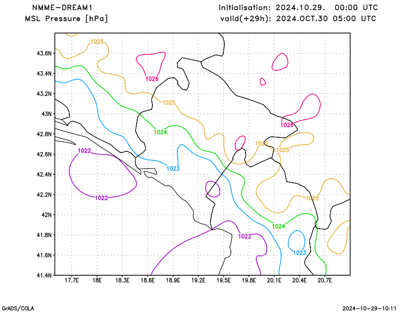Viewport: 405px width, 312px height.
Task: Select the "43.4N" latitude axis label
Action: pyautogui.click(x=44, y=74)
